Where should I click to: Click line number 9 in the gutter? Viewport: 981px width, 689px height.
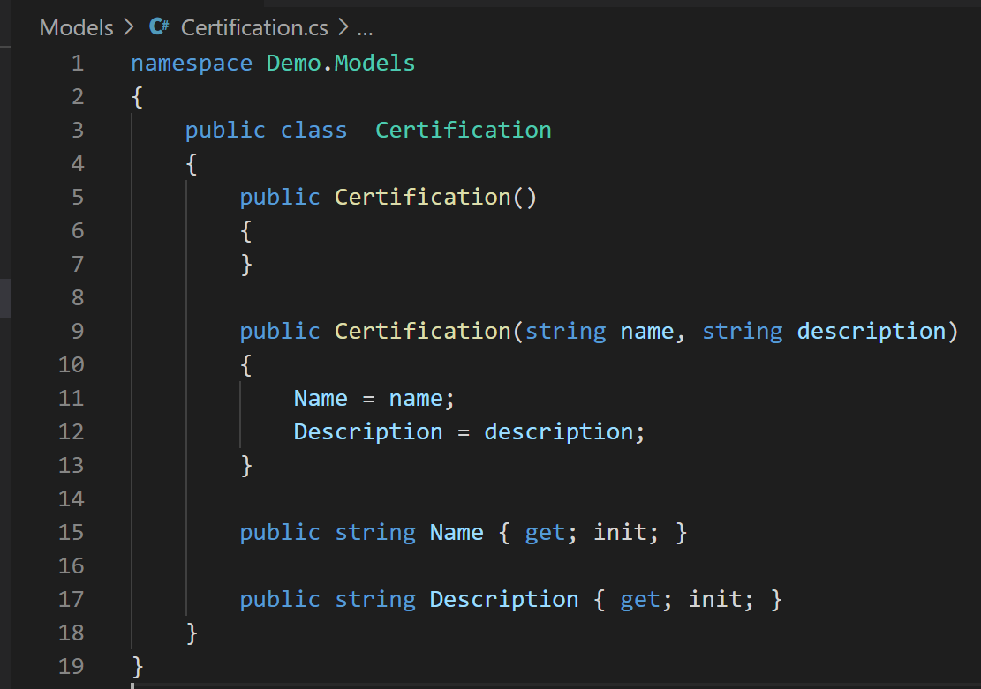(x=78, y=331)
